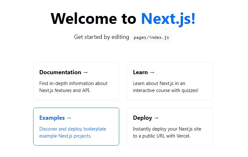The height and width of the screenshot is (157, 248).
Task: Click 'example Next.js projects' blue text line
Action: tap(65, 136)
